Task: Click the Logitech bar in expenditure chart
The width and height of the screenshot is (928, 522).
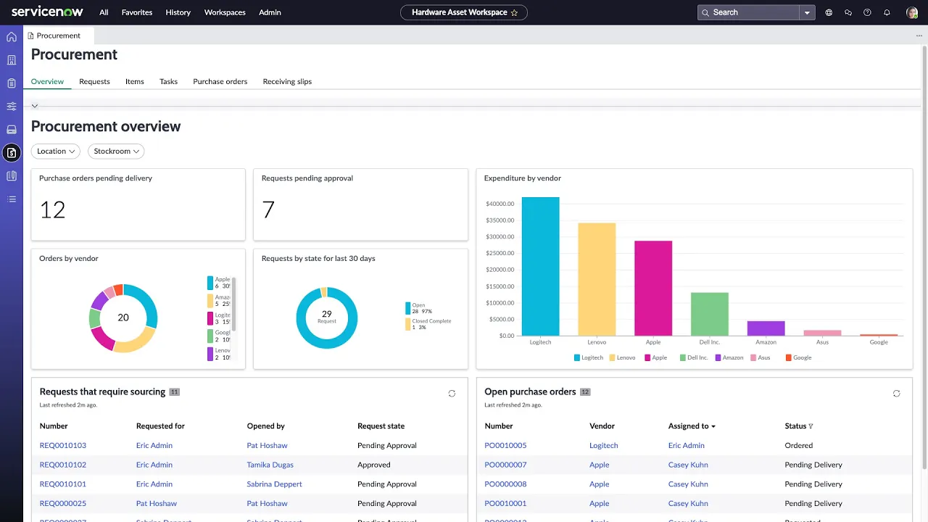Action: [540, 266]
